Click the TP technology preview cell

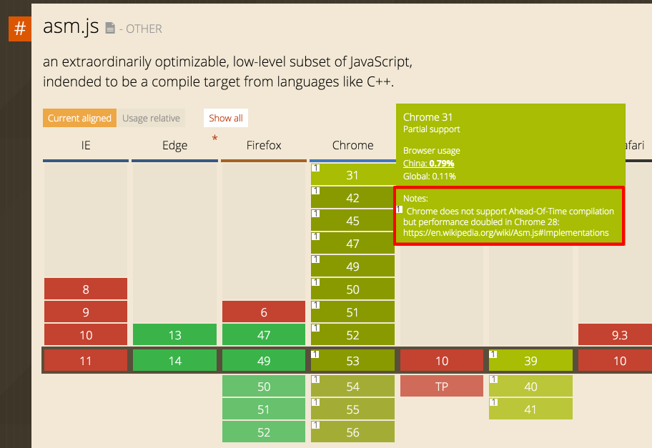click(x=442, y=386)
